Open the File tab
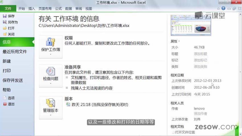 click(8, 9)
